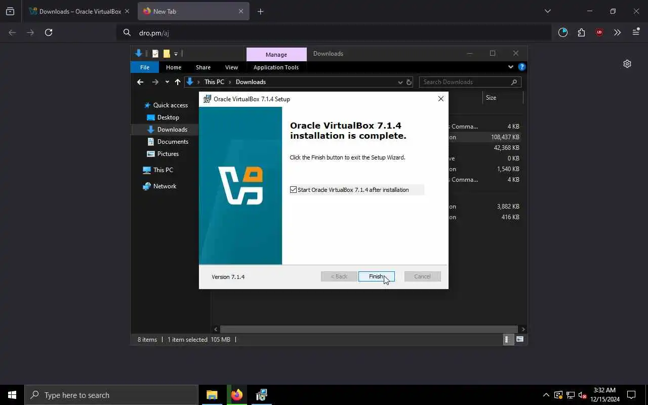This screenshot has width=648, height=405.
Task: Open File Explorer from the taskbar
Action: click(212, 395)
